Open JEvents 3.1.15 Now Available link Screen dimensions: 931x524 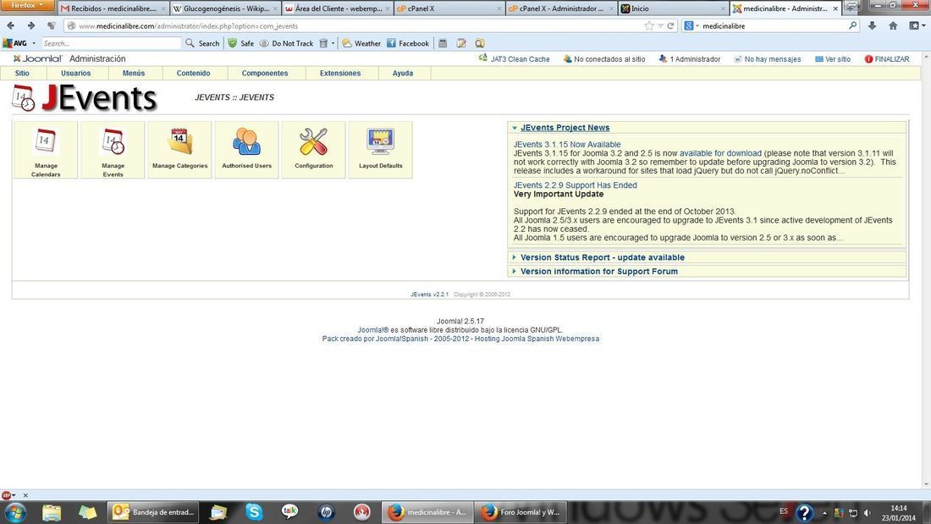567,145
